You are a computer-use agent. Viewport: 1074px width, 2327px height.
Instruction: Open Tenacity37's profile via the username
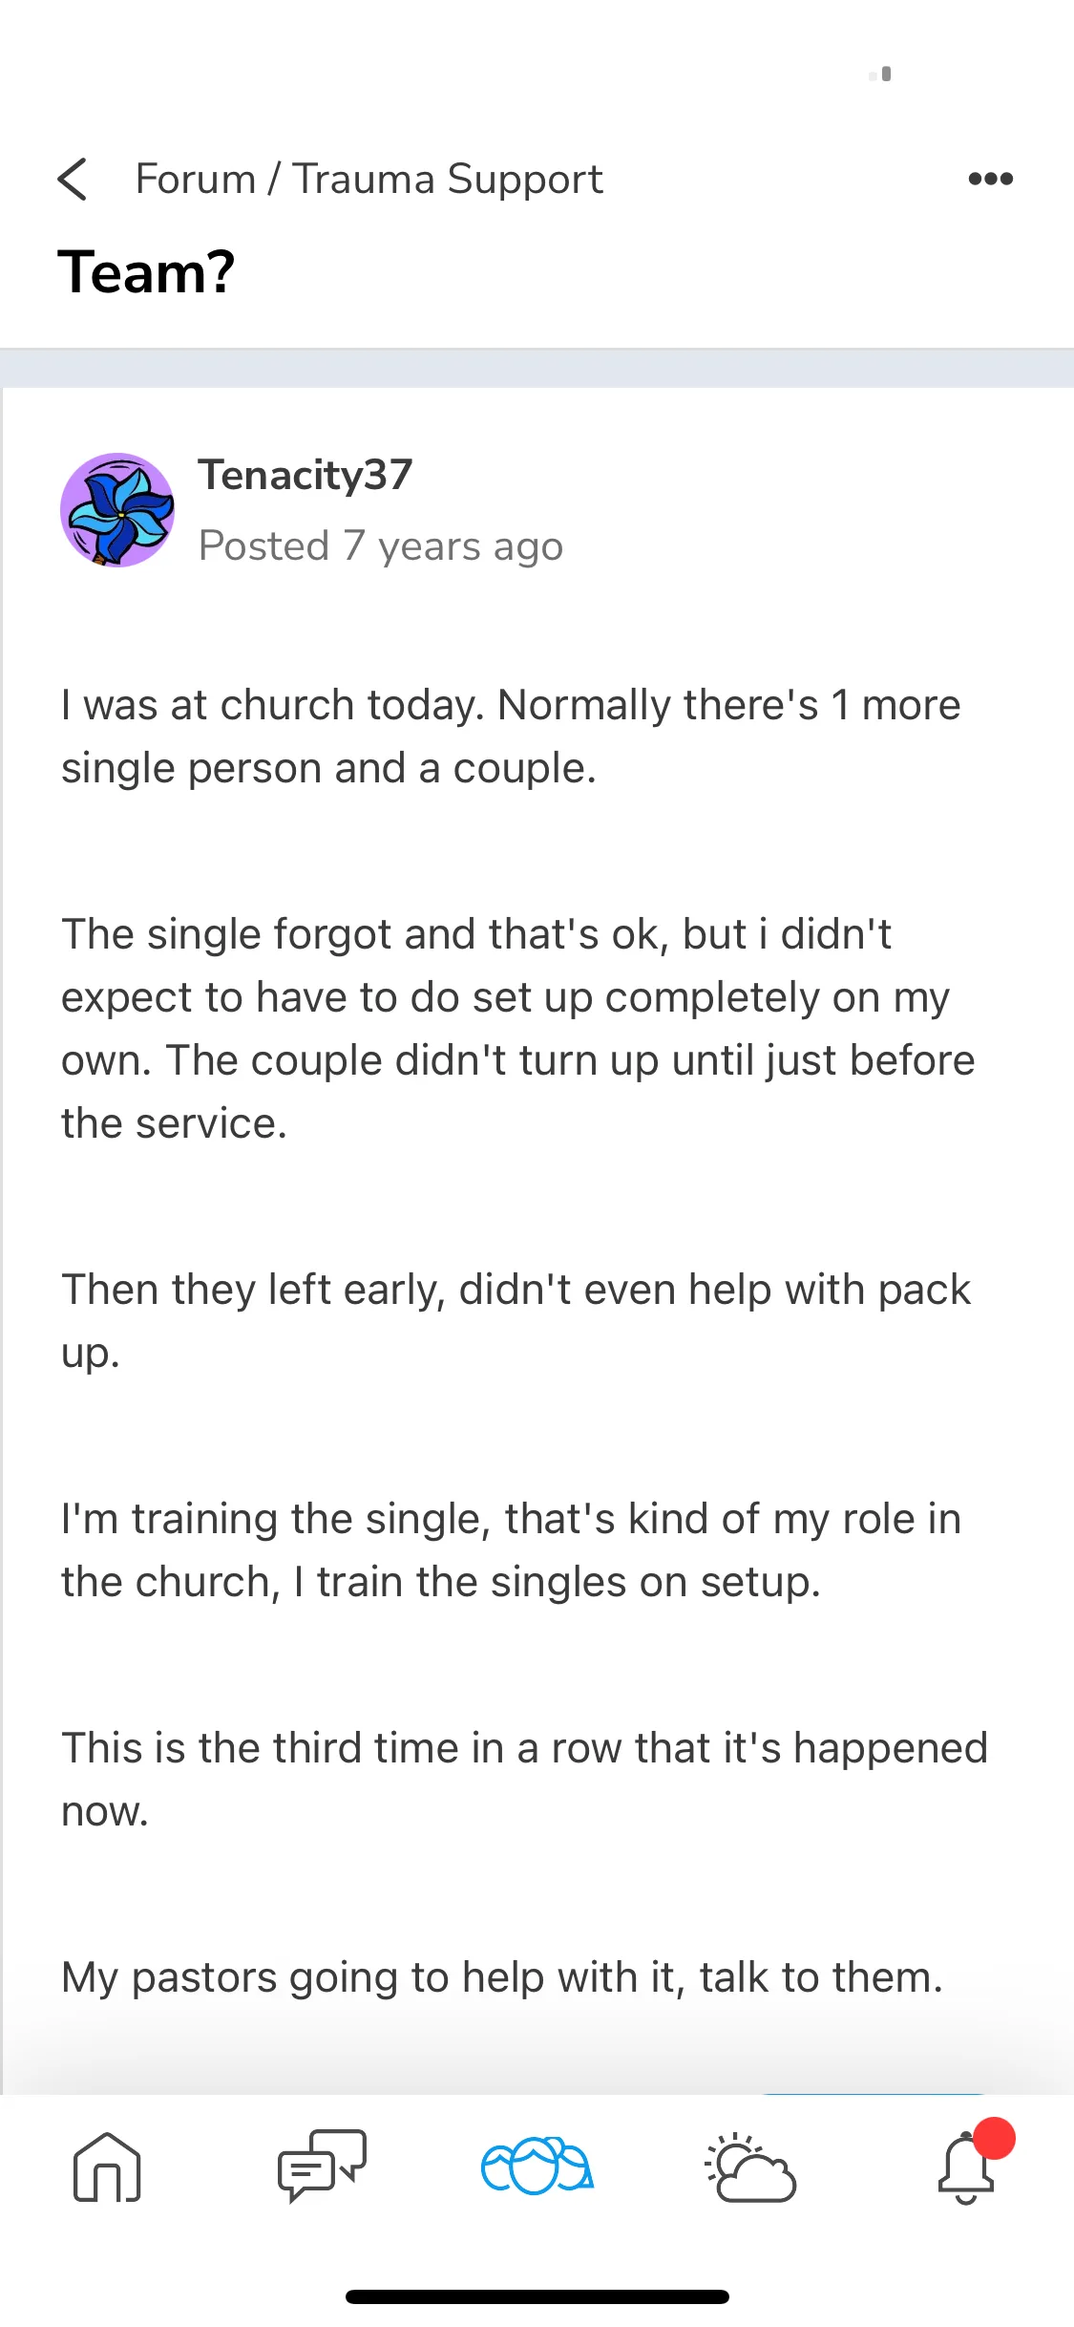pyautogui.click(x=305, y=475)
